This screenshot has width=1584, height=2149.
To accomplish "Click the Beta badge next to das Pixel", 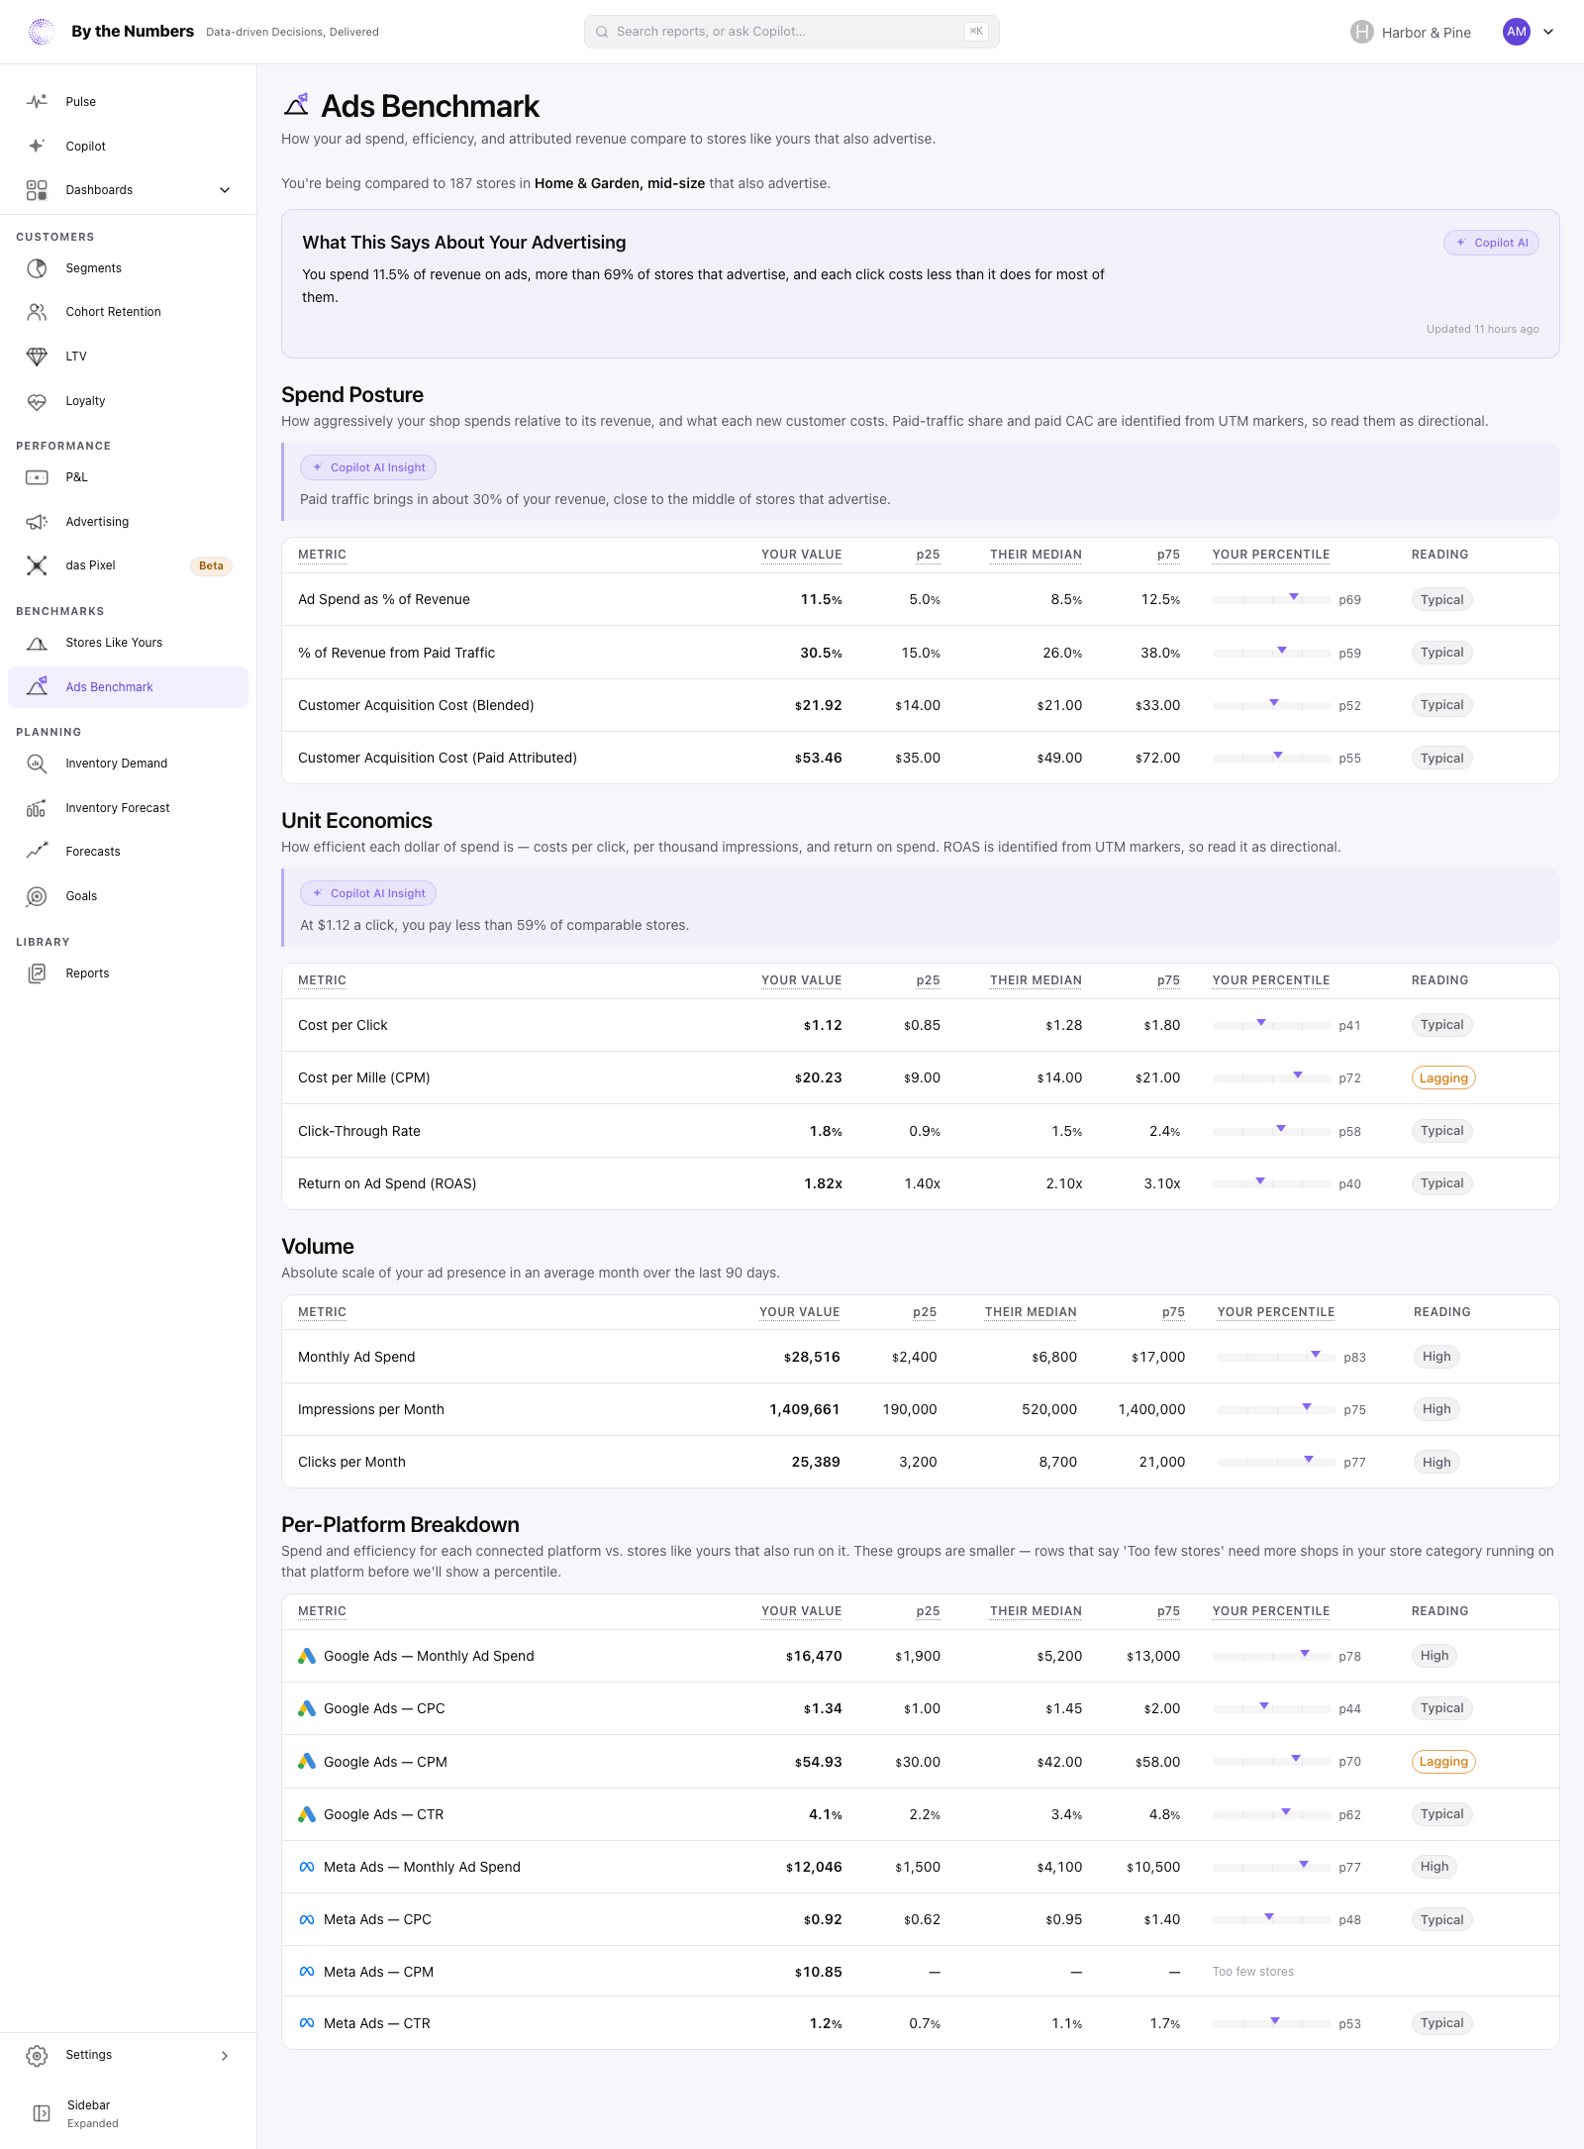I will (211, 566).
